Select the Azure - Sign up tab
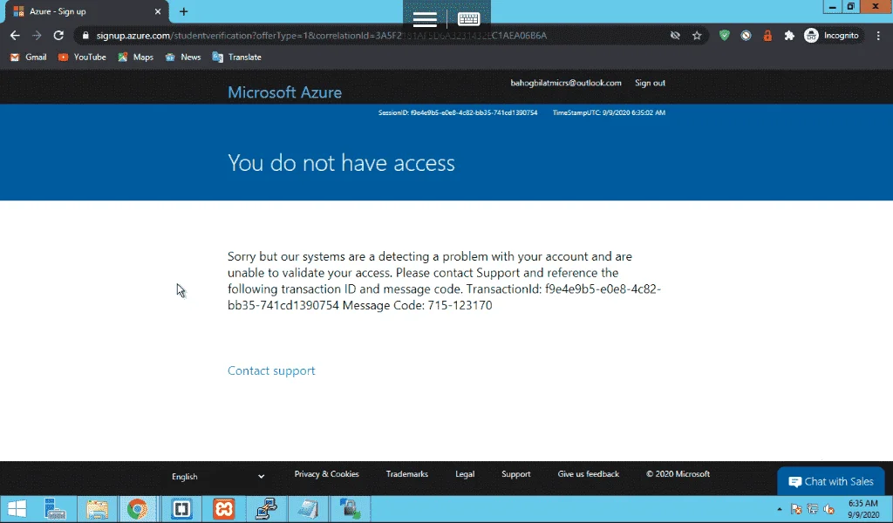 pyautogui.click(x=85, y=11)
